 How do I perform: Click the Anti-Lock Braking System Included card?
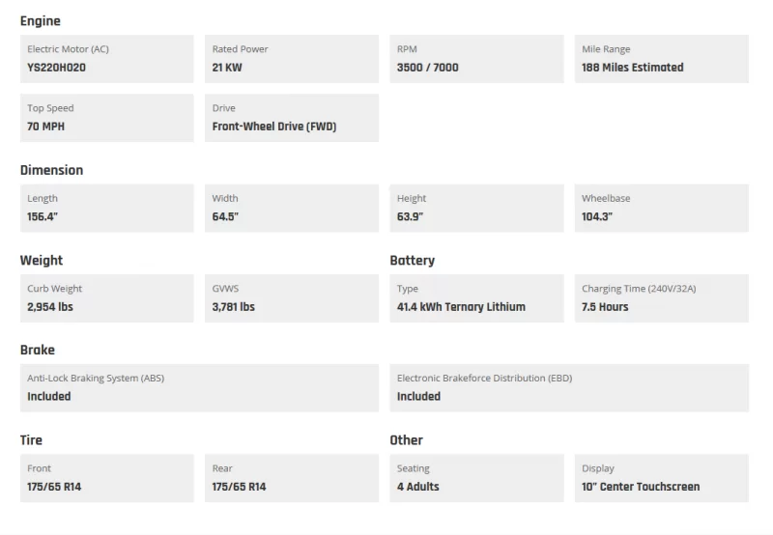pos(199,387)
